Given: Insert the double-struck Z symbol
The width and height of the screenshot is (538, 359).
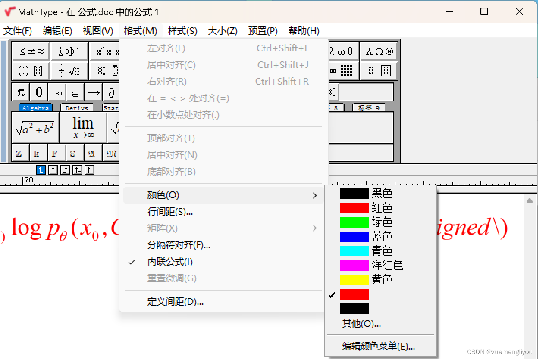Looking at the screenshot, I should [20, 153].
